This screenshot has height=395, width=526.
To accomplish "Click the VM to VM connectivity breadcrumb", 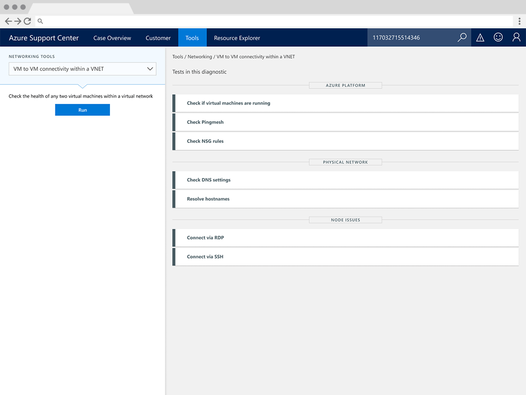I will tap(256, 57).
